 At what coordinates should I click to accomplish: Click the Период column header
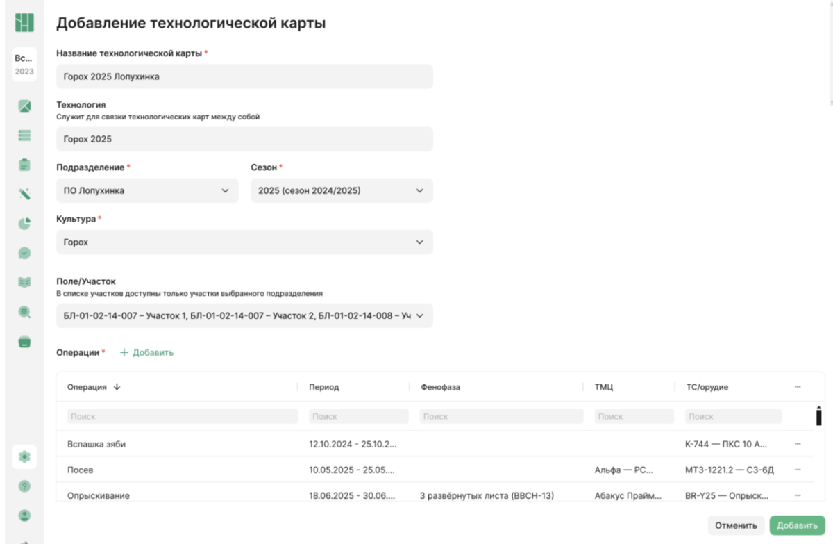[324, 387]
